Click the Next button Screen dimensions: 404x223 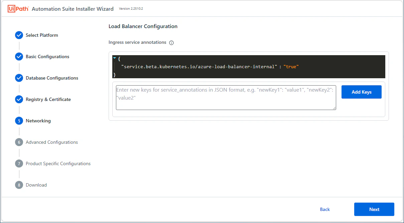(374, 209)
